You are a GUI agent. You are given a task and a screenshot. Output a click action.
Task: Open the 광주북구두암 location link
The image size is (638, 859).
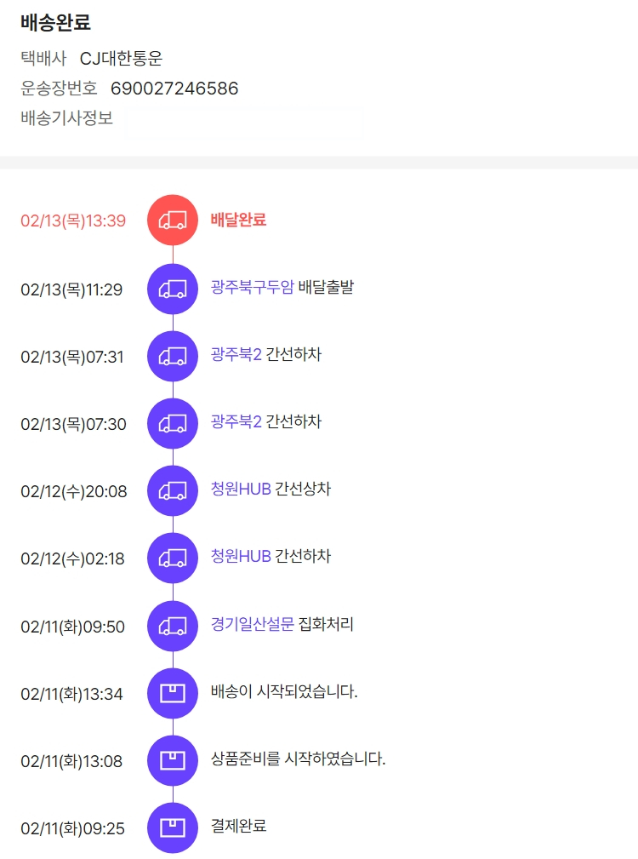click(x=253, y=287)
